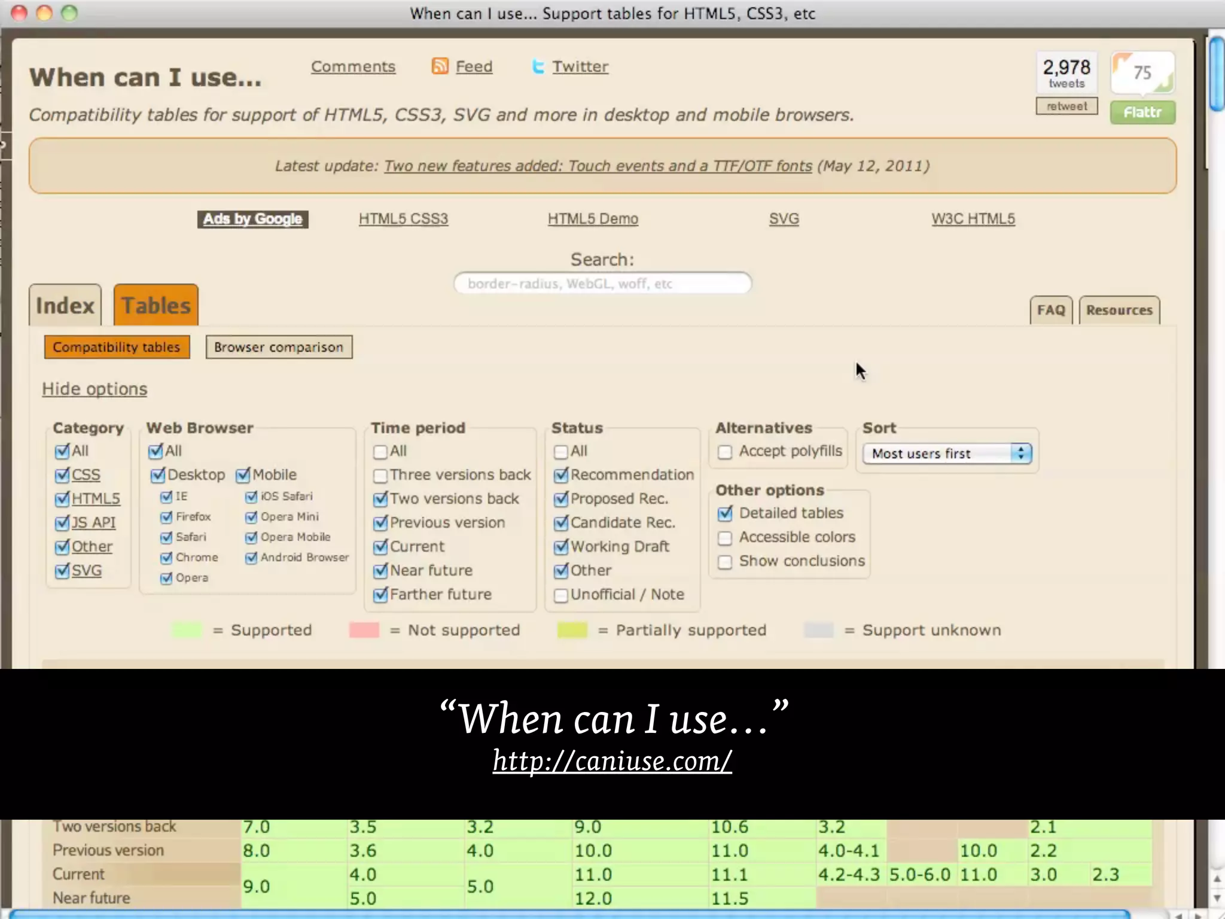
Task: Uncheck the Firefox browser checkbox
Action: pos(166,517)
